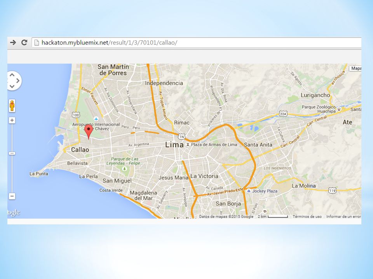Switch to the Mapa map type
Viewport: 373px width, 279px height.
click(355, 68)
